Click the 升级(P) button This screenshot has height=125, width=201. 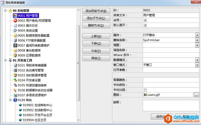96,51
